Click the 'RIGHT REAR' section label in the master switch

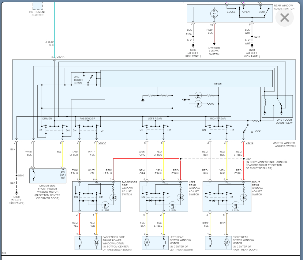218,119
